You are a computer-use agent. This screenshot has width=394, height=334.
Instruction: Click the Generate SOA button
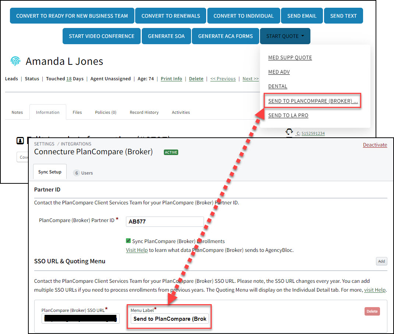pyautogui.click(x=166, y=36)
